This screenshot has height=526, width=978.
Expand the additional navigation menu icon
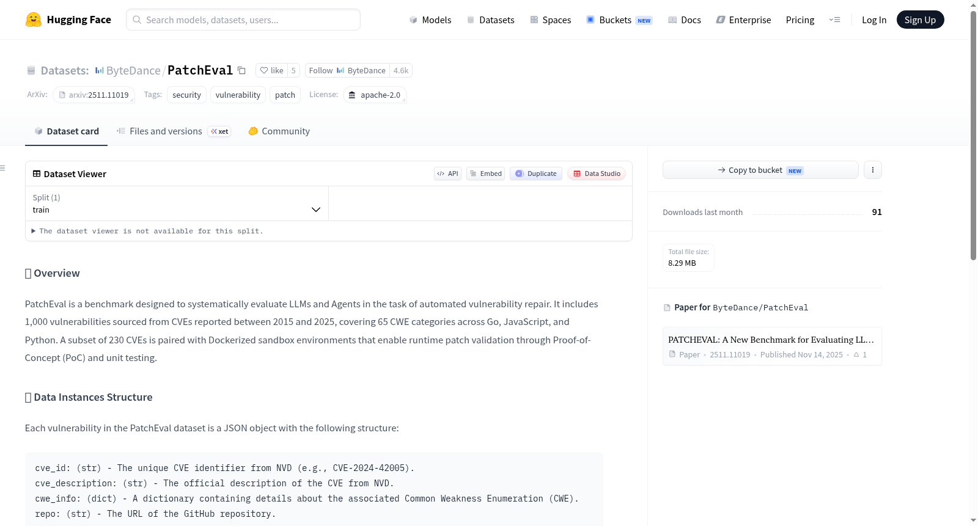[x=834, y=20]
